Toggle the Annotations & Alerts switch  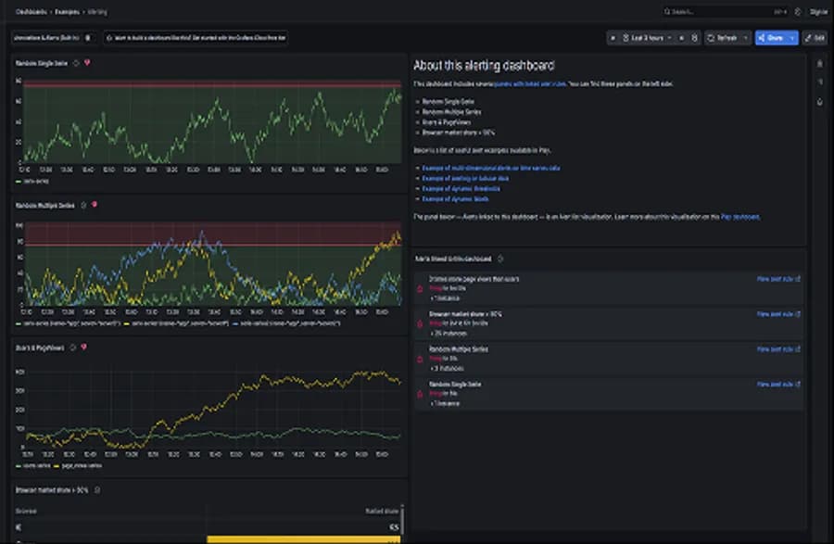88,38
